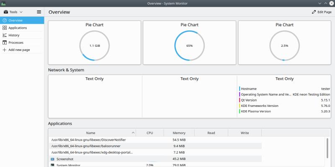
Task: Click the 65% pie chart
Action: [x=189, y=45]
